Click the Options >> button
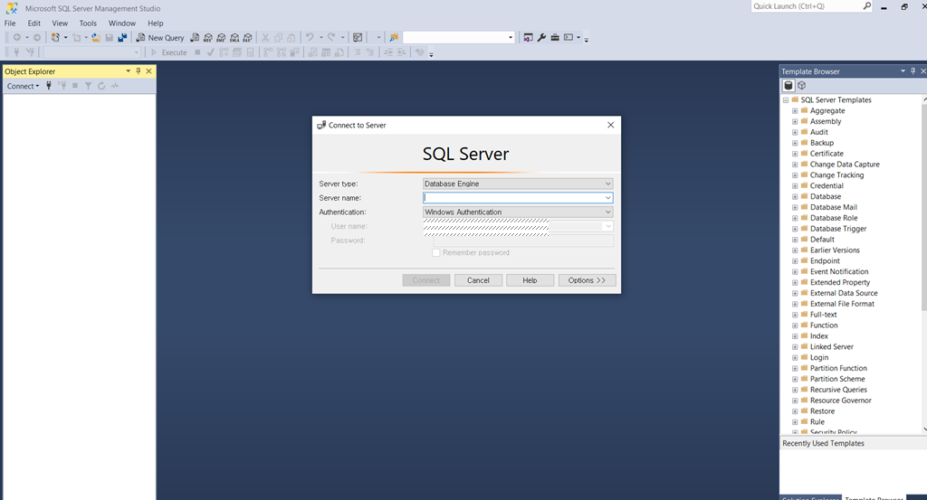This screenshot has width=927, height=500. click(587, 280)
